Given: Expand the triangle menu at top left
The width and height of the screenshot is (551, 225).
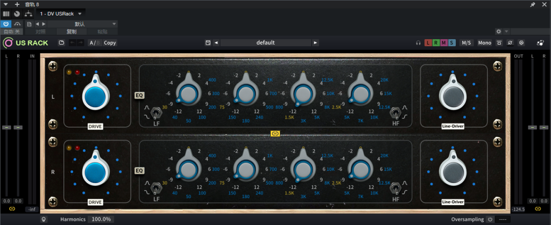Looking at the screenshot, I should [x=5, y=4].
